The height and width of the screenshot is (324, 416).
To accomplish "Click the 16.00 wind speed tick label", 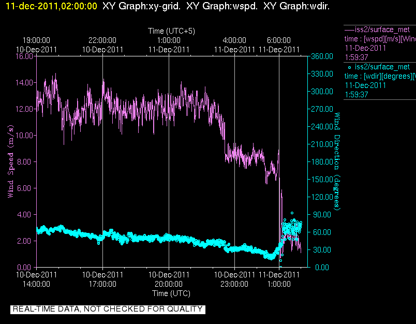I will pos(24,56).
